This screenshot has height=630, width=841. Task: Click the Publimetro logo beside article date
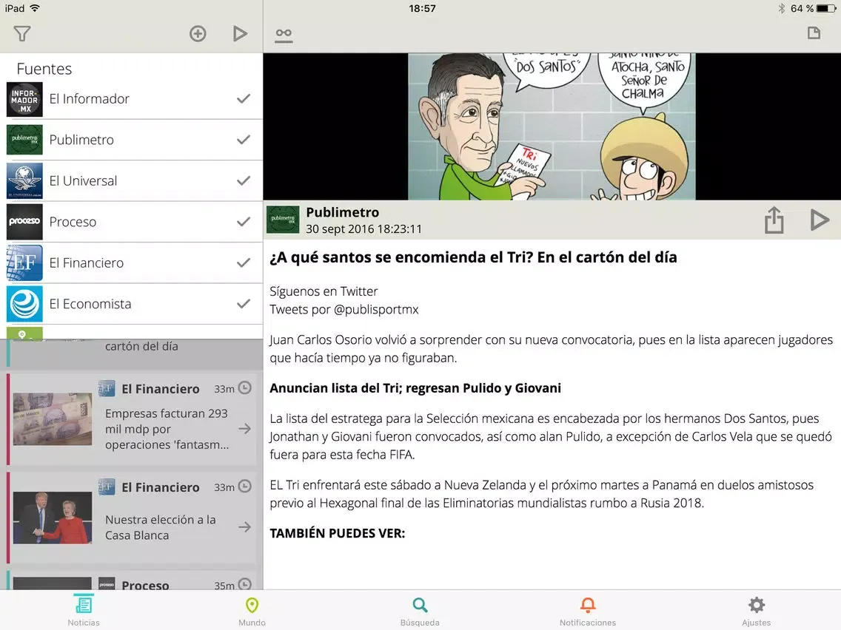click(x=284, y=220)
